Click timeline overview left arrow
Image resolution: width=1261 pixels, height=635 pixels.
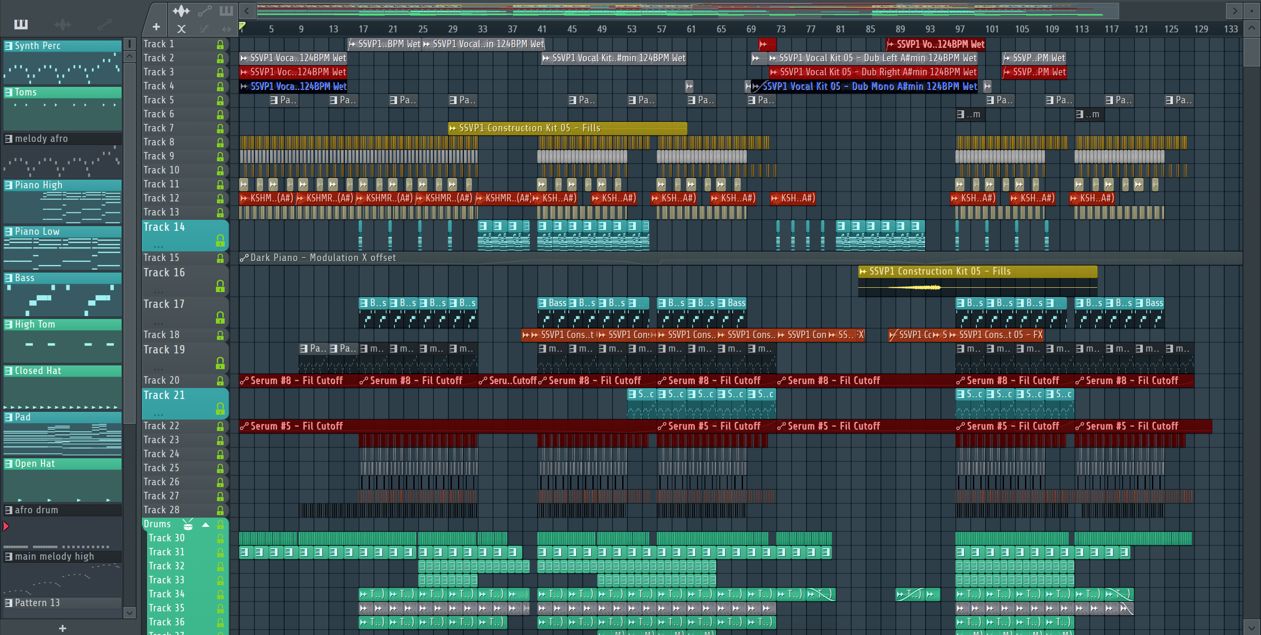pyautogui.click(x=247, y=10)
